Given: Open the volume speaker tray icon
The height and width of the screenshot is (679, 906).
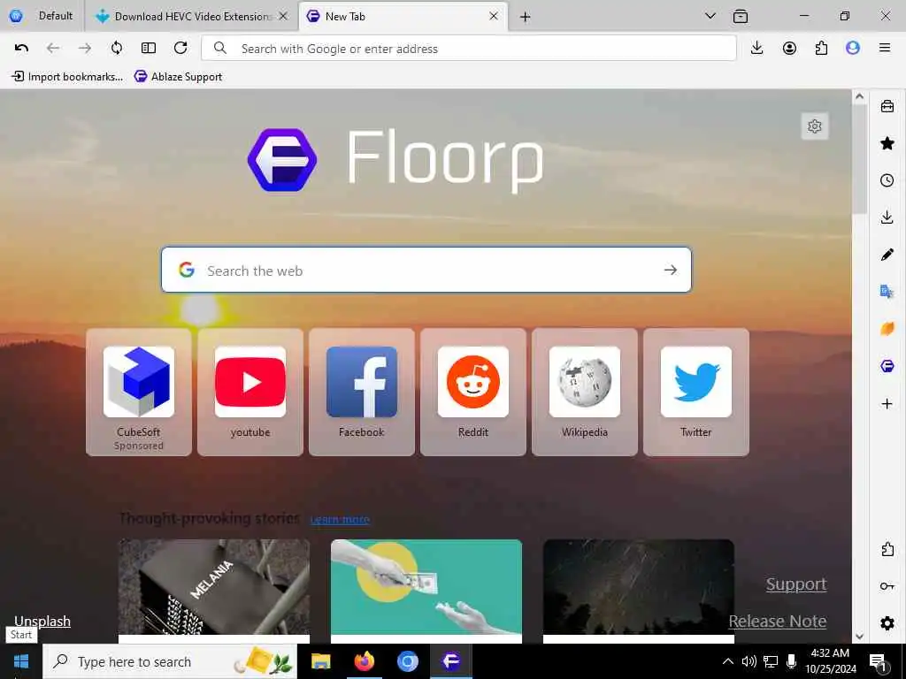Looking at the screenshot, I should coord(749,661).
